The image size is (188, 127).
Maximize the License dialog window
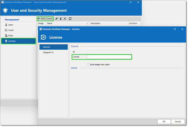175,29
